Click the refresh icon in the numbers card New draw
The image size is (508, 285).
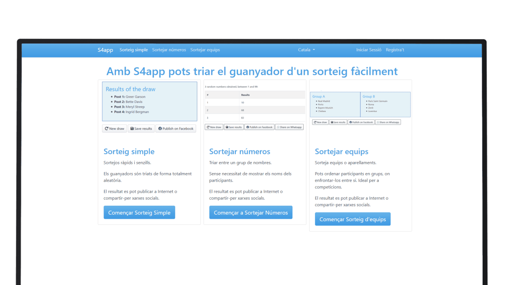click(x=208, y=127)
